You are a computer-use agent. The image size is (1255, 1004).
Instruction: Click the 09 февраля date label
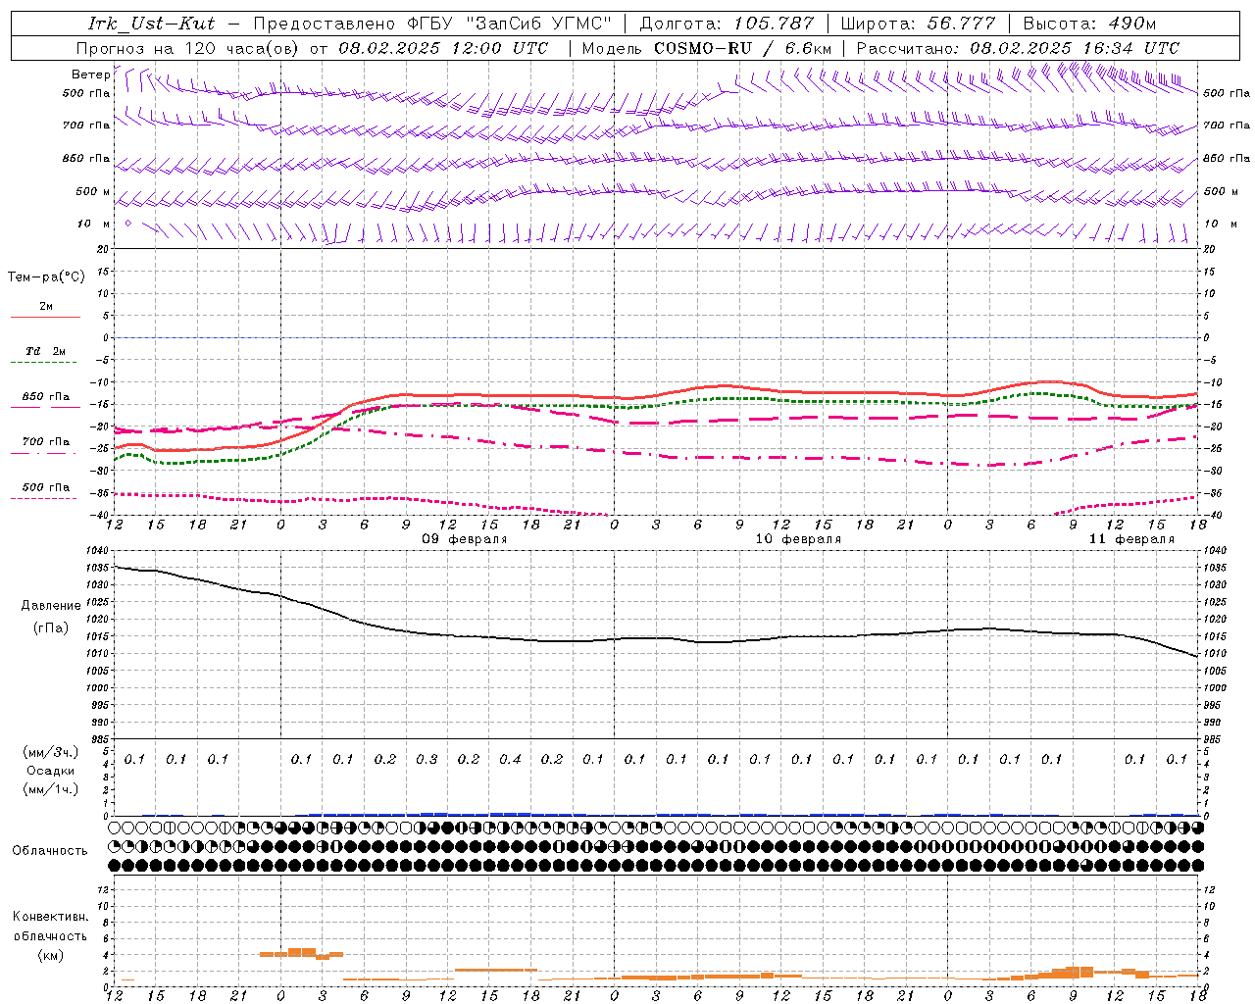pos(465,539)
